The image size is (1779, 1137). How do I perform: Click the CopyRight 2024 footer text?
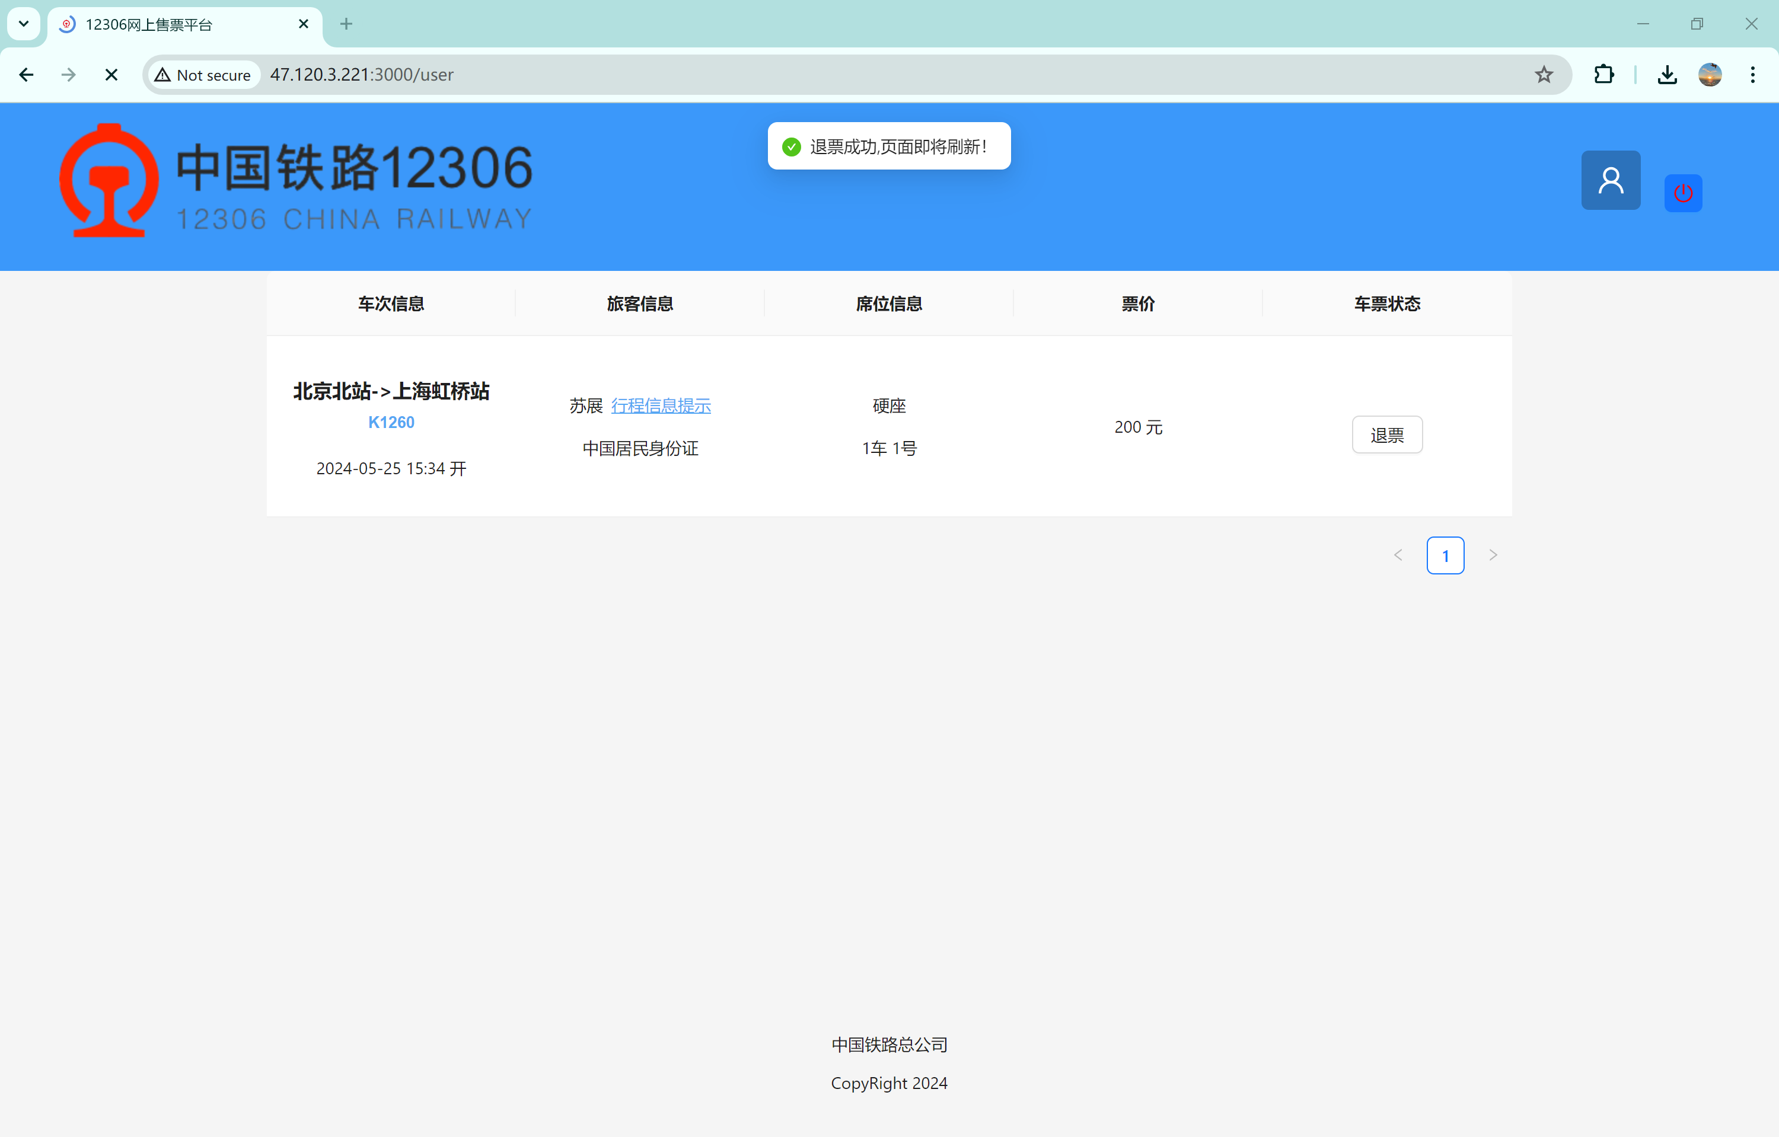tap(889, 1083)
